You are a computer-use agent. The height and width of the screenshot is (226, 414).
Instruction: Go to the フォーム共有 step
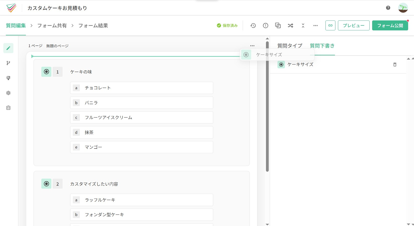52,25
